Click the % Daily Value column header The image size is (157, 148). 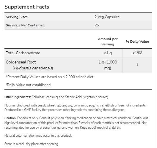pyautogui.click(x=137, y=42)
